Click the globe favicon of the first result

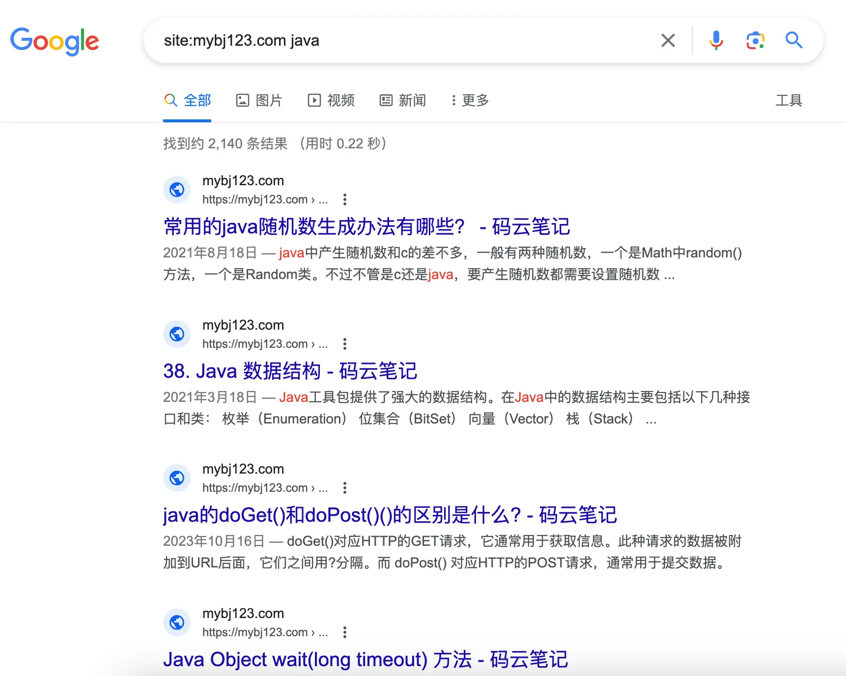point(177,189)
